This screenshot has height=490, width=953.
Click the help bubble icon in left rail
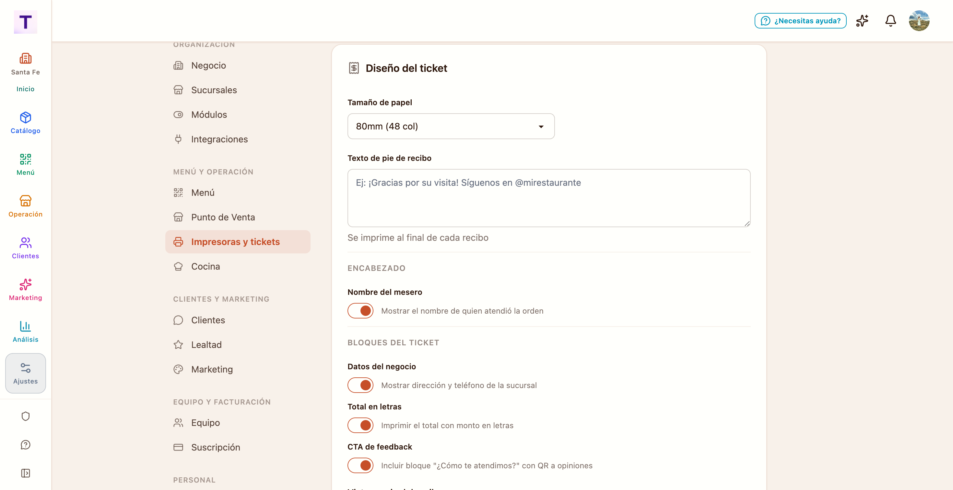click(25, 445)
